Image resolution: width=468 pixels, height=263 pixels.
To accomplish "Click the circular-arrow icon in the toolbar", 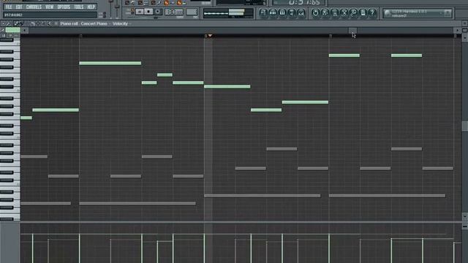I will click(315, 12).
